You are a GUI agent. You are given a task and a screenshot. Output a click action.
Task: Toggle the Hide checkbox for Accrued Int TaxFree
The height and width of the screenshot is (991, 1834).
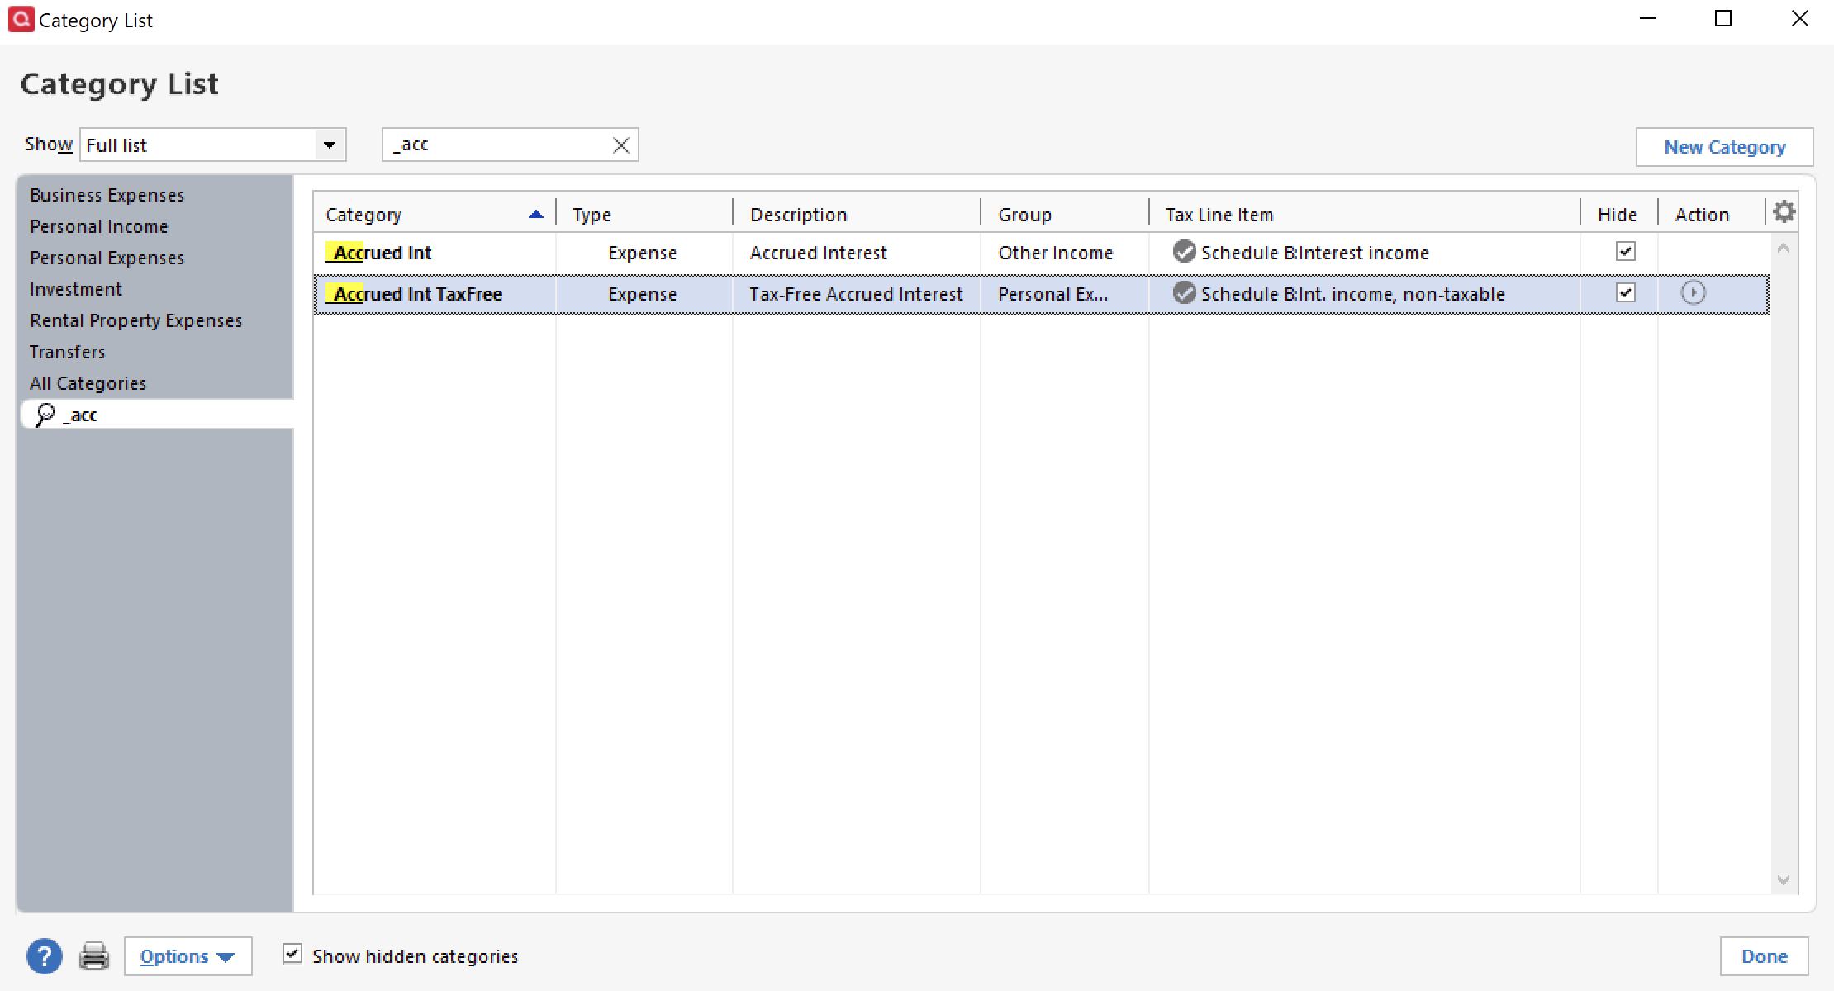(x=1624, y=292)
